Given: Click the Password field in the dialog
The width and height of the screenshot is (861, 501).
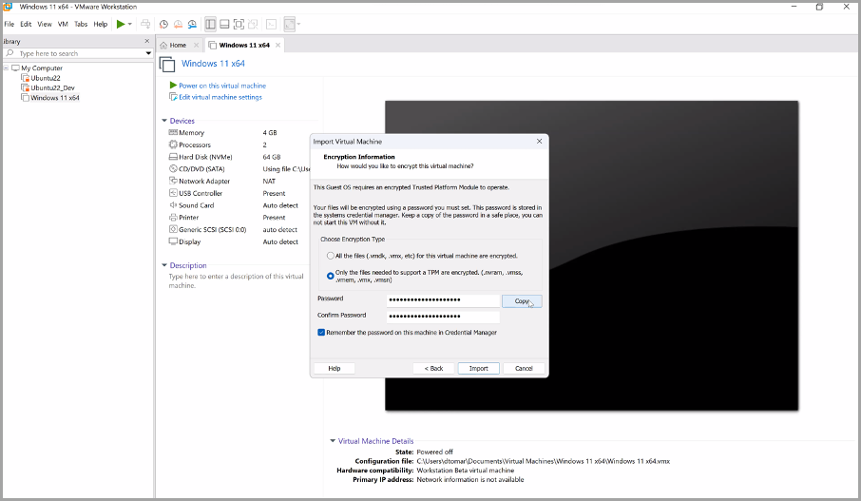Looking at the screenshot, I should click(x=443, y=300).
